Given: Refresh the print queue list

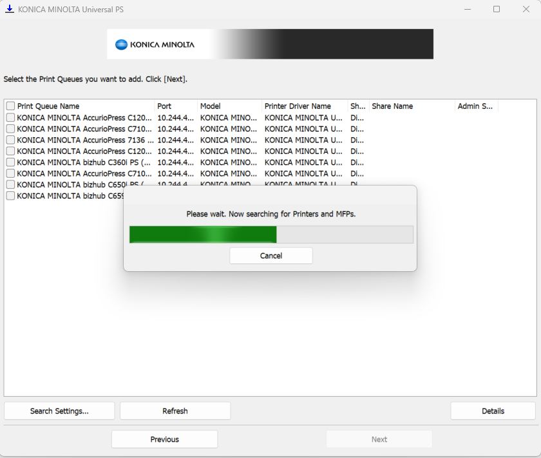Looking at the screenshot, I should [175, 411].
